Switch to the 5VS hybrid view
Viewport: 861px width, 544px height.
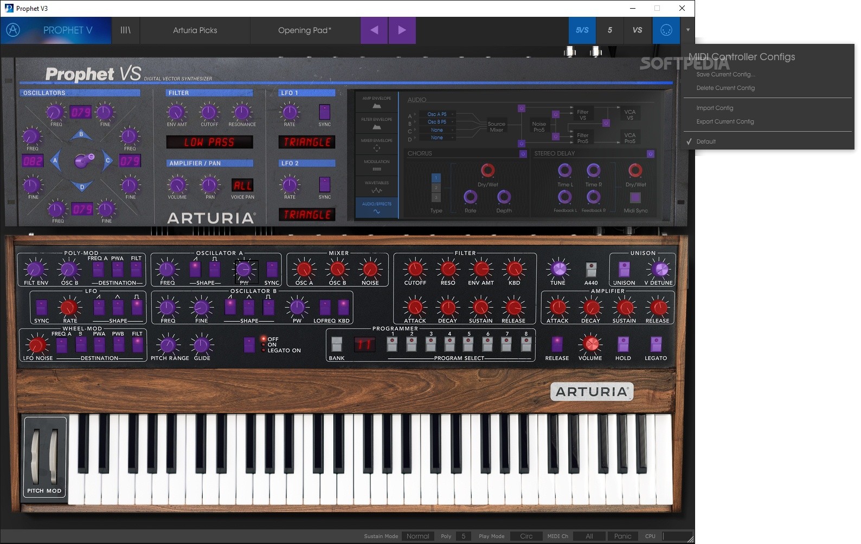(582, 30)
